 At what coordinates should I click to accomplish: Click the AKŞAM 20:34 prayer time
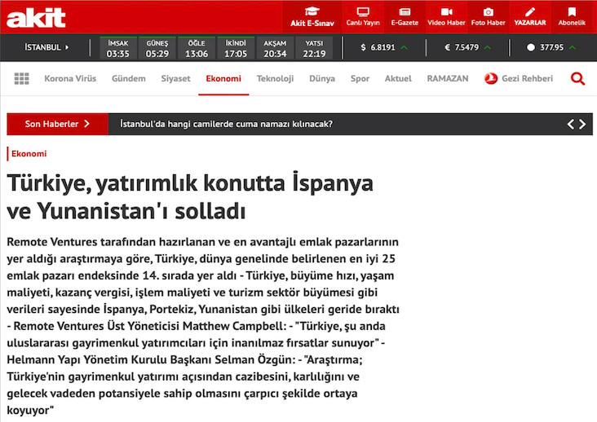tap(275, 48)
